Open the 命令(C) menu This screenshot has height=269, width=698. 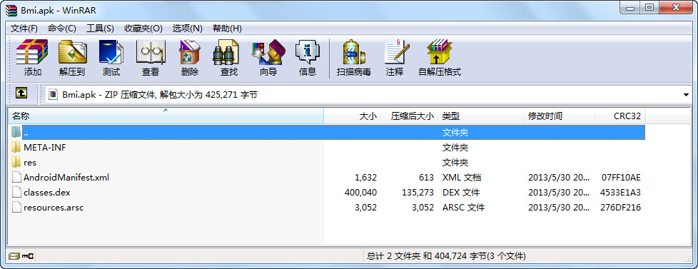(62, 29)
